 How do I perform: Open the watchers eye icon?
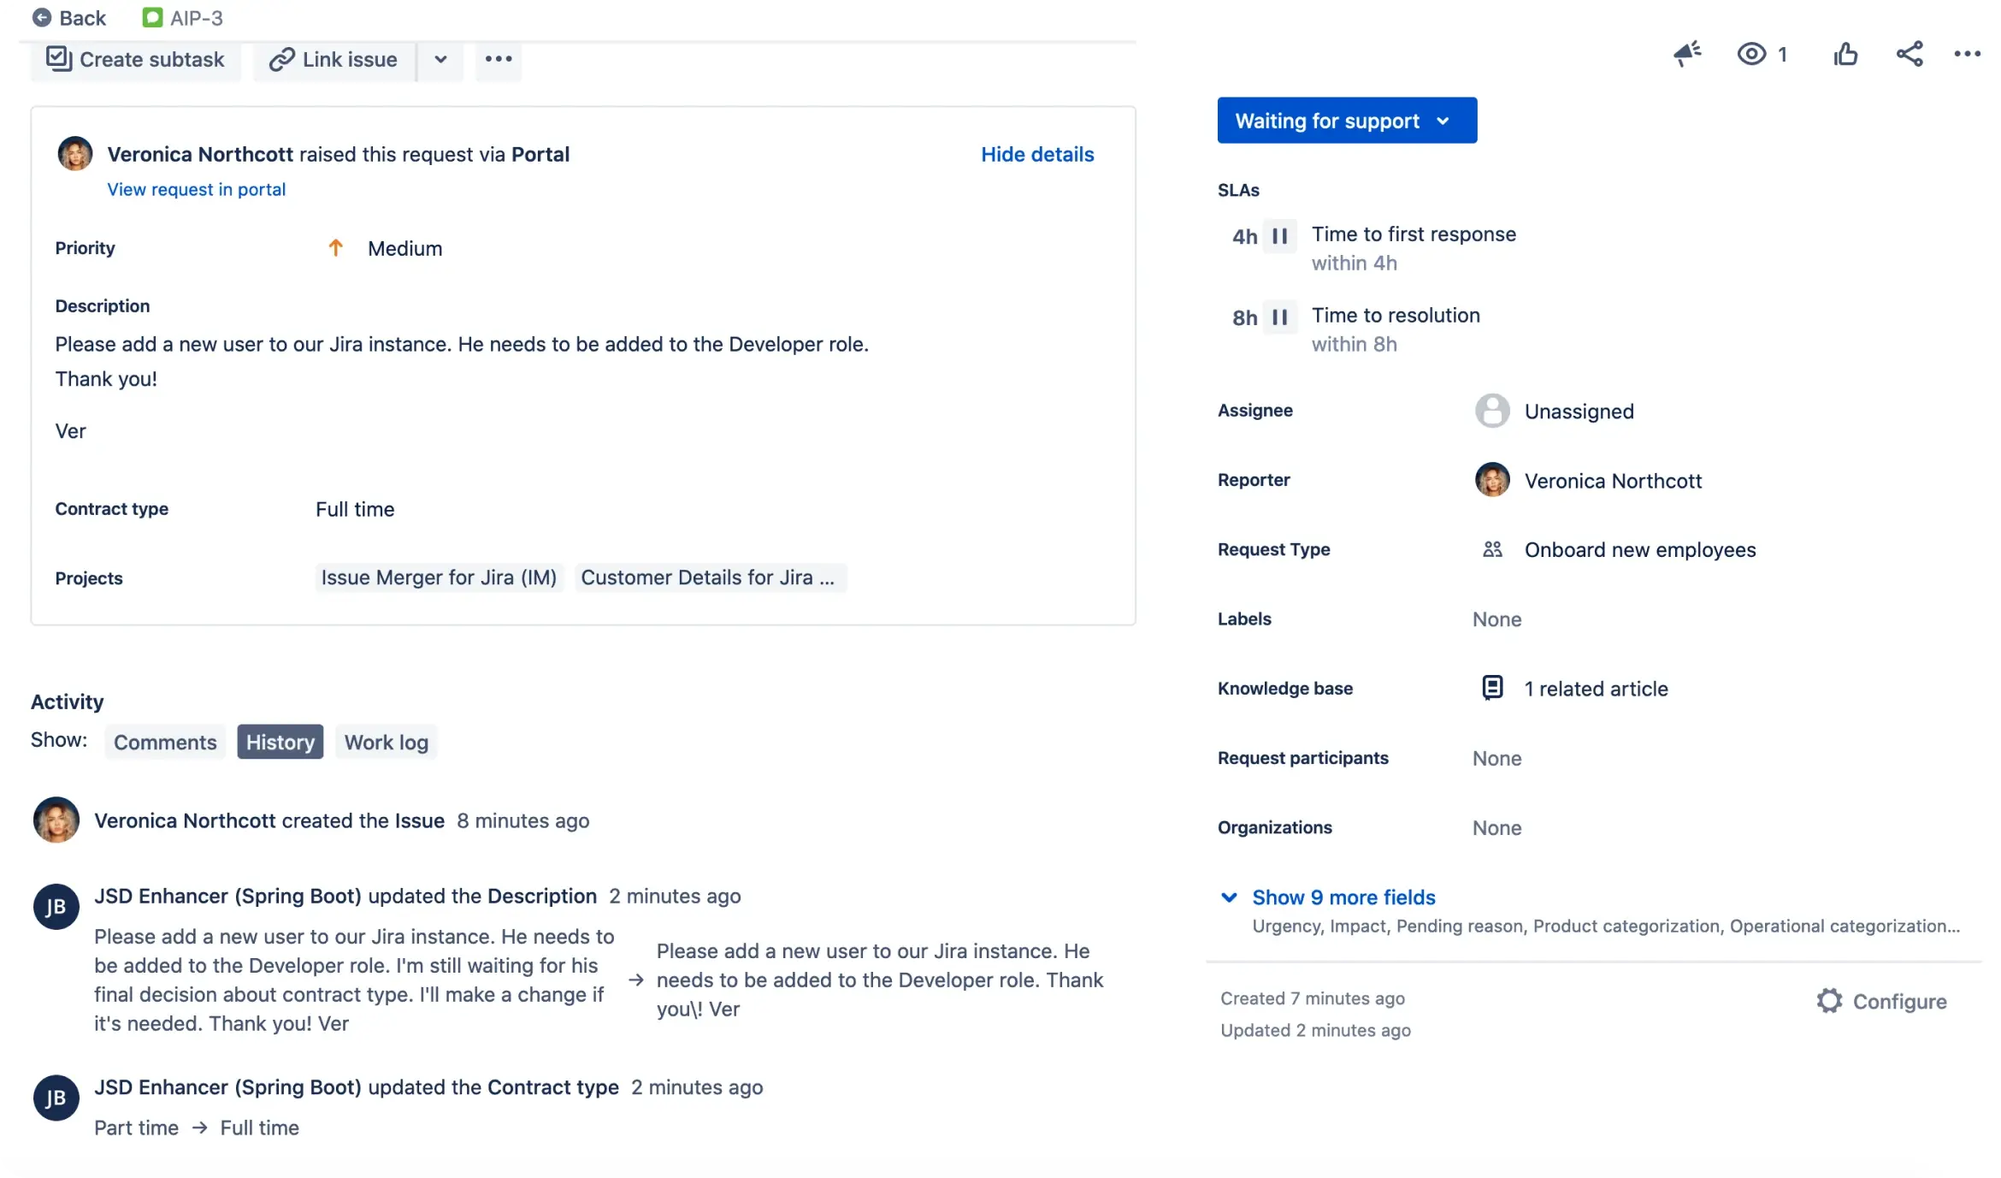coord(1753,54)
